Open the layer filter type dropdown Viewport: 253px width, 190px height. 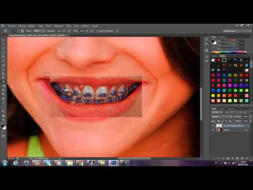tap(218, 112)
